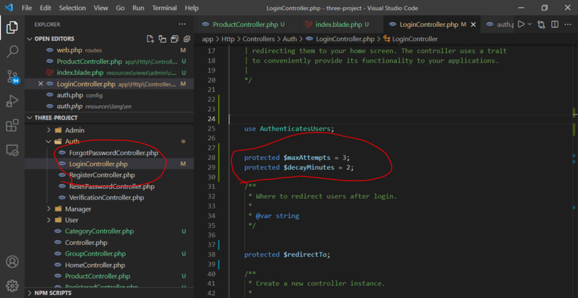578x298 pixels.
Task: Open the Run and Debug view
Action: (x=12, y=101)
